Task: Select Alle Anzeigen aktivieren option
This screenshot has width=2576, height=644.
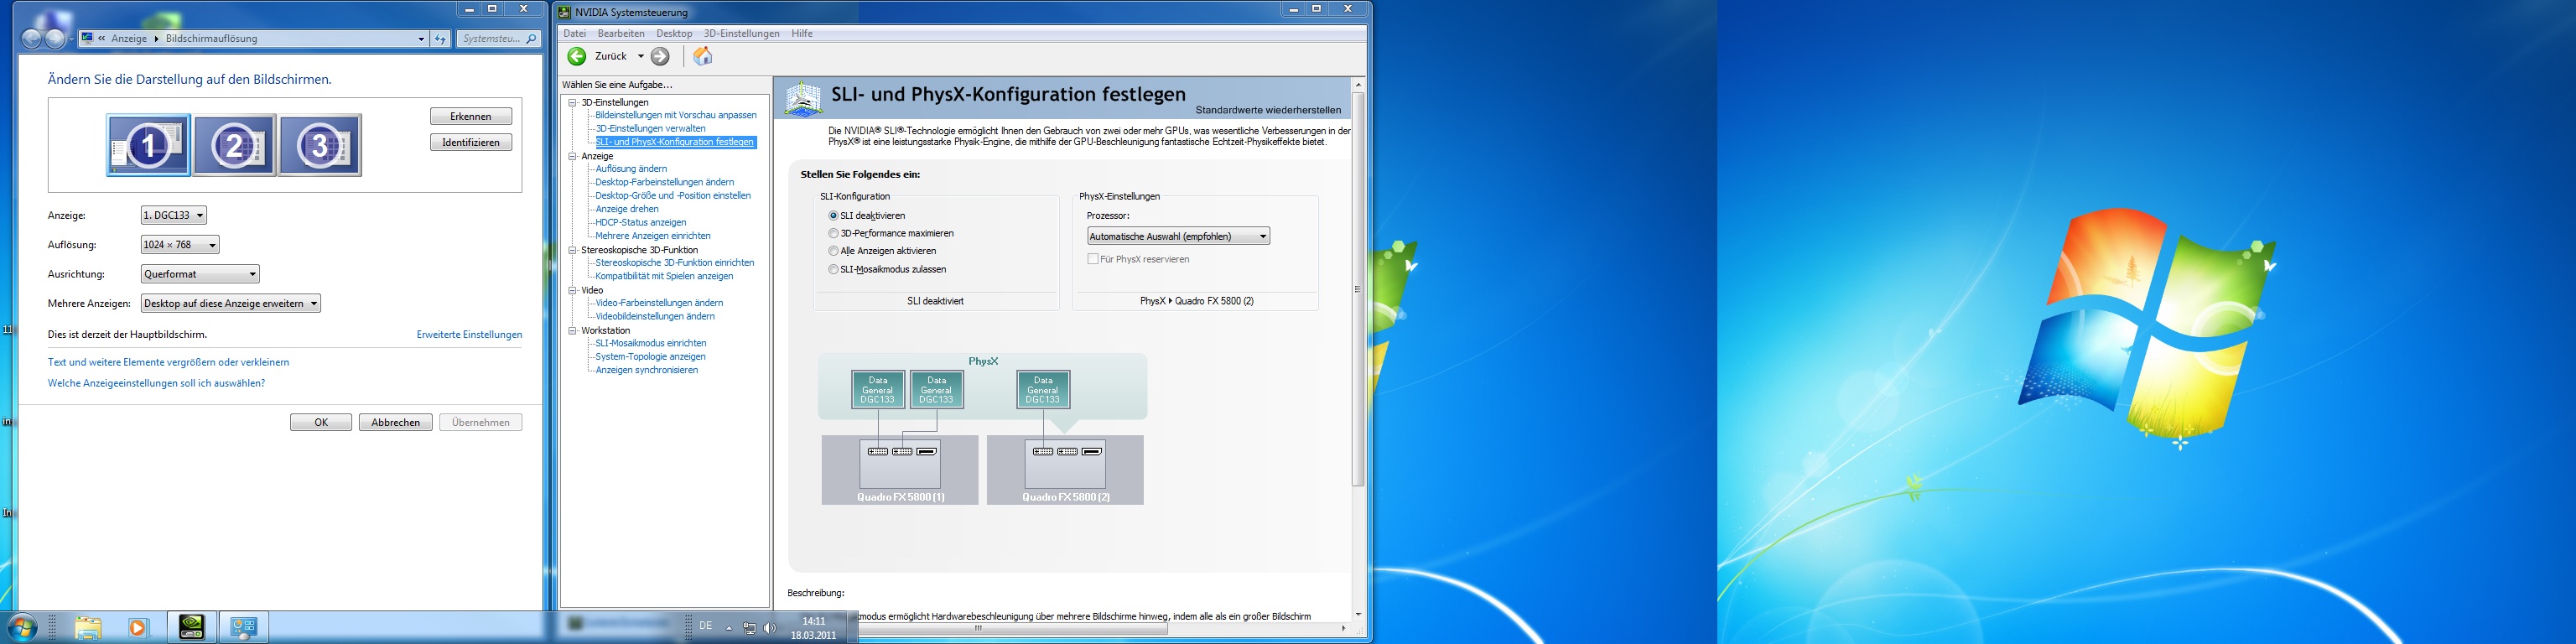Action: 833,252
